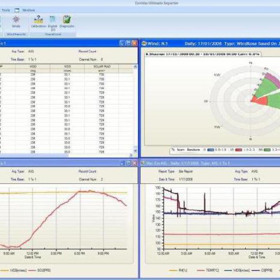Click the WDD column header
Screen dimensions: 280x280
(33, 67)
